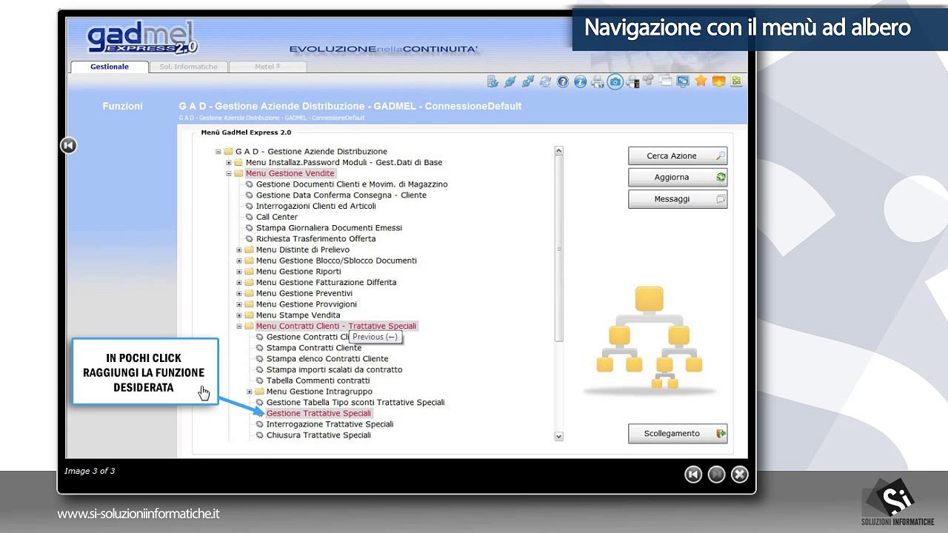Click the first printer toolbar icon

(x=597, y=82)
